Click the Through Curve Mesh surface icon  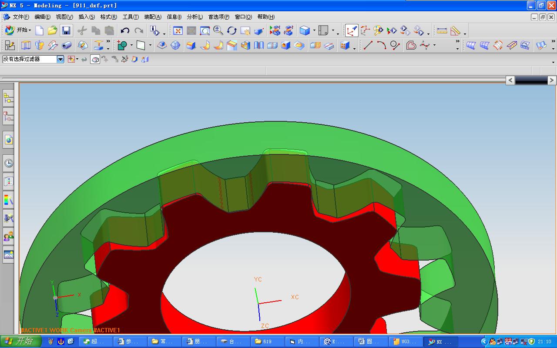484,45
